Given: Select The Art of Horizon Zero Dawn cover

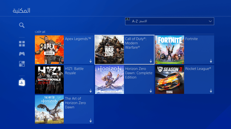Looking at the screenshot, I should 49,109.
